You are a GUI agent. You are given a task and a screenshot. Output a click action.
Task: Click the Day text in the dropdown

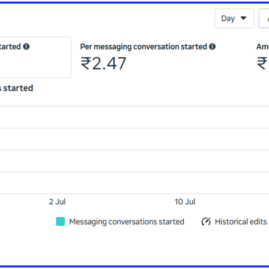[x=228, y=18]
